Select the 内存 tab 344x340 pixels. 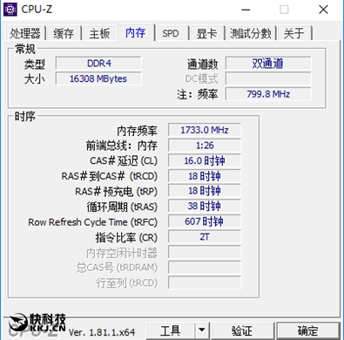click(x=136, y=32)
